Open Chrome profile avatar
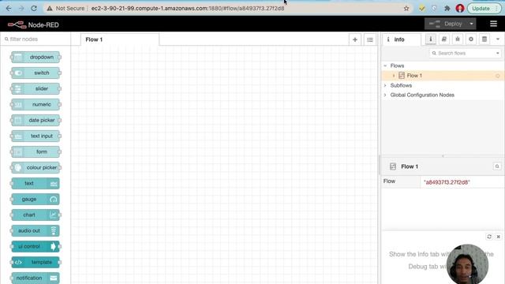This screenshot has height=284, width=505. (x=460, y=9)
